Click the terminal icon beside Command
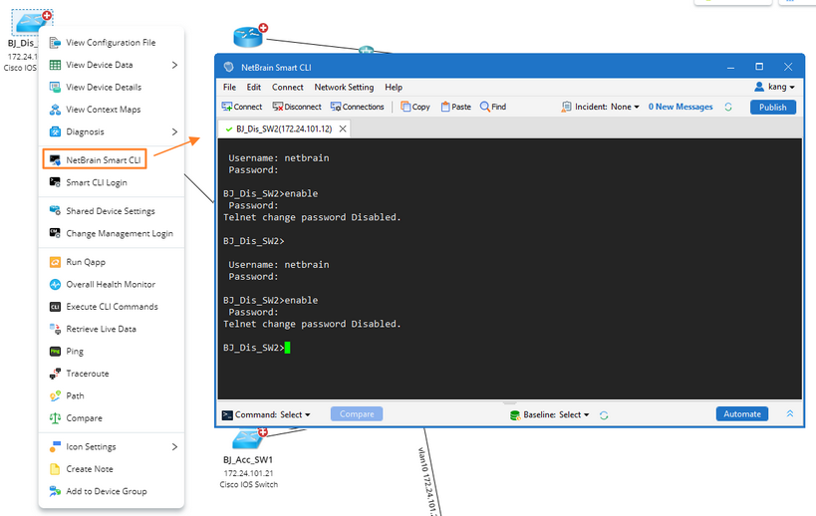This screenshot has height=516, width=816. (x=227, y=414)
